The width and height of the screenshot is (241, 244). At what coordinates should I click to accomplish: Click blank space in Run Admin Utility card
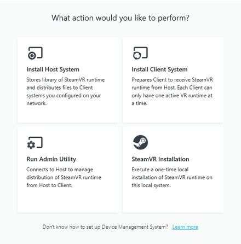tap(67, 201)
